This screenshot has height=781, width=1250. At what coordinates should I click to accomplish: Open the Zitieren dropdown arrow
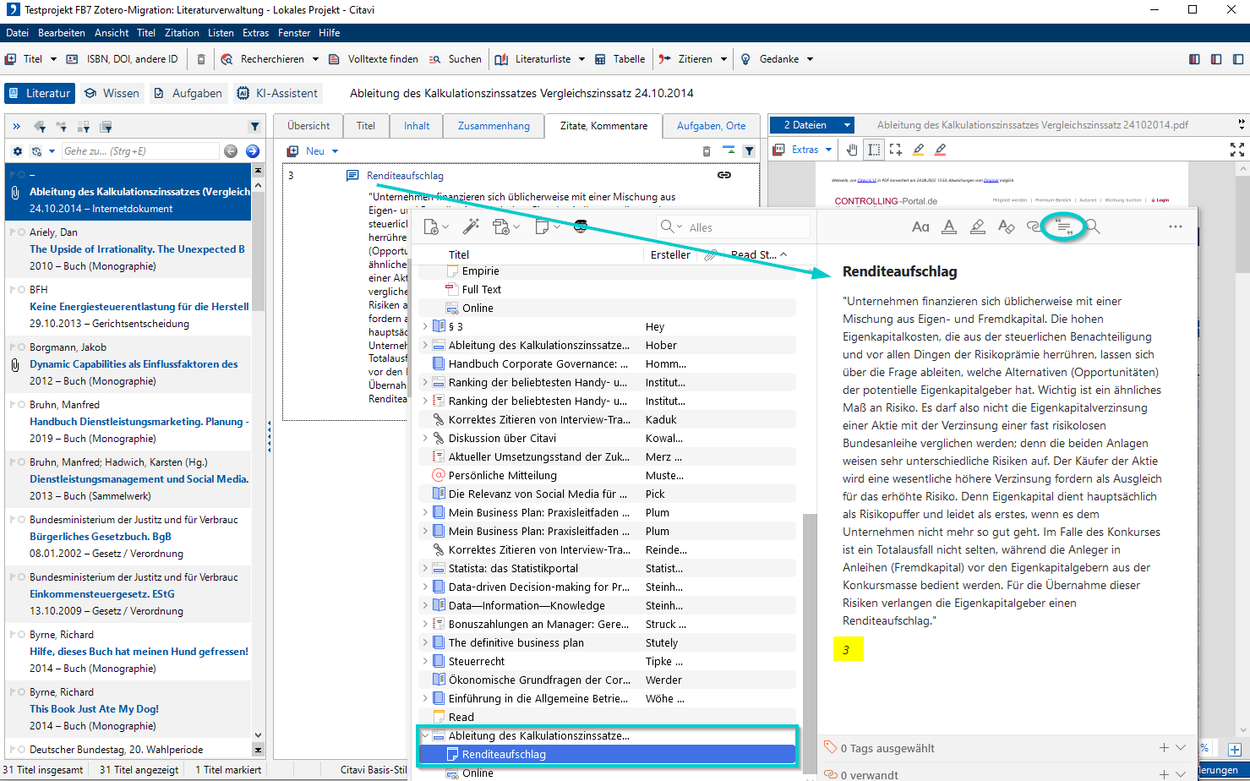tap(723, 59)
